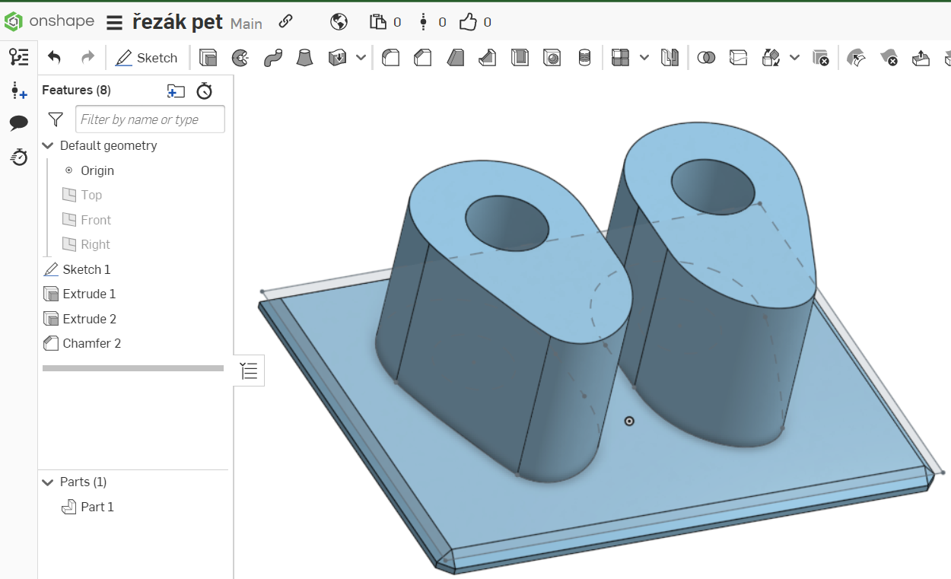
Task: Click the filter funnel icon
Action: click(56, 119)
